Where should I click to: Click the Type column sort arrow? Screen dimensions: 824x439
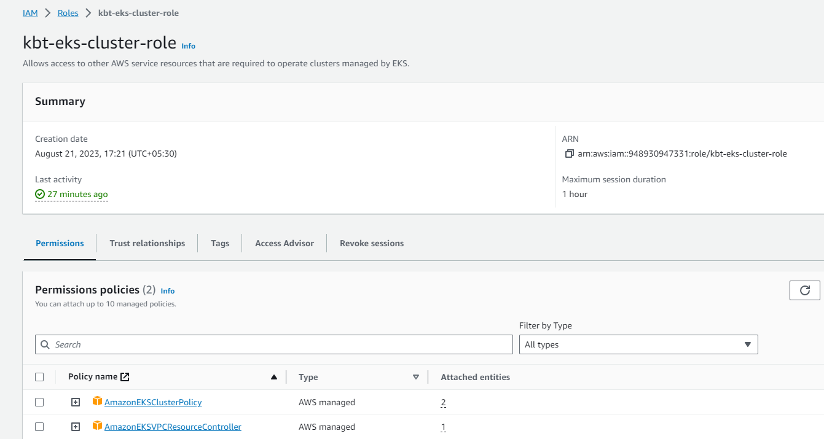[x=416, y=377]
